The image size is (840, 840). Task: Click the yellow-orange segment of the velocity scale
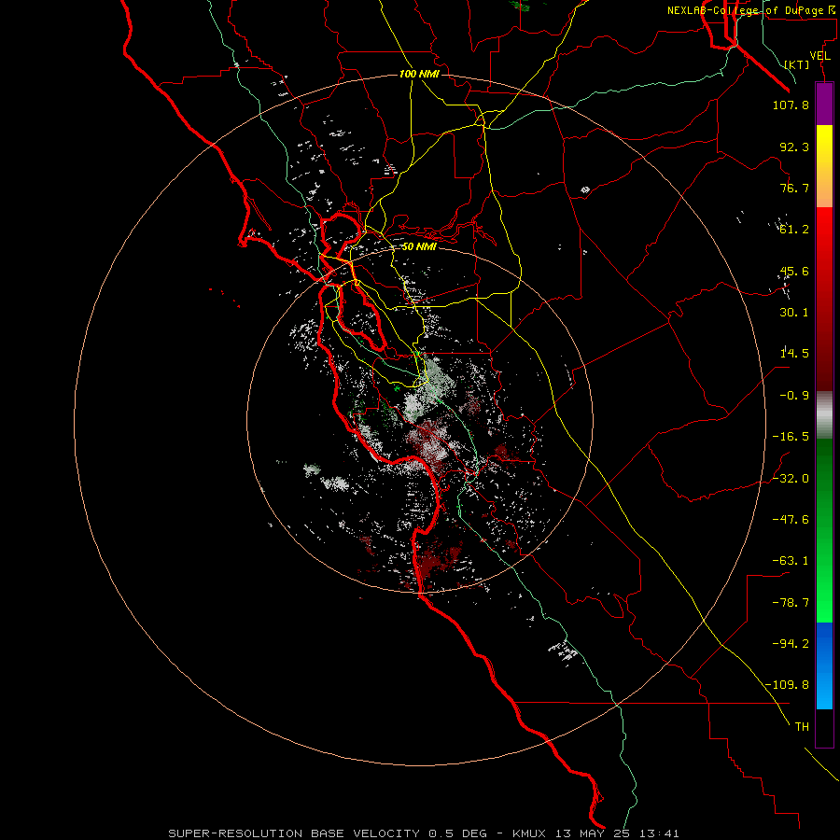click(x=824, y=166)
